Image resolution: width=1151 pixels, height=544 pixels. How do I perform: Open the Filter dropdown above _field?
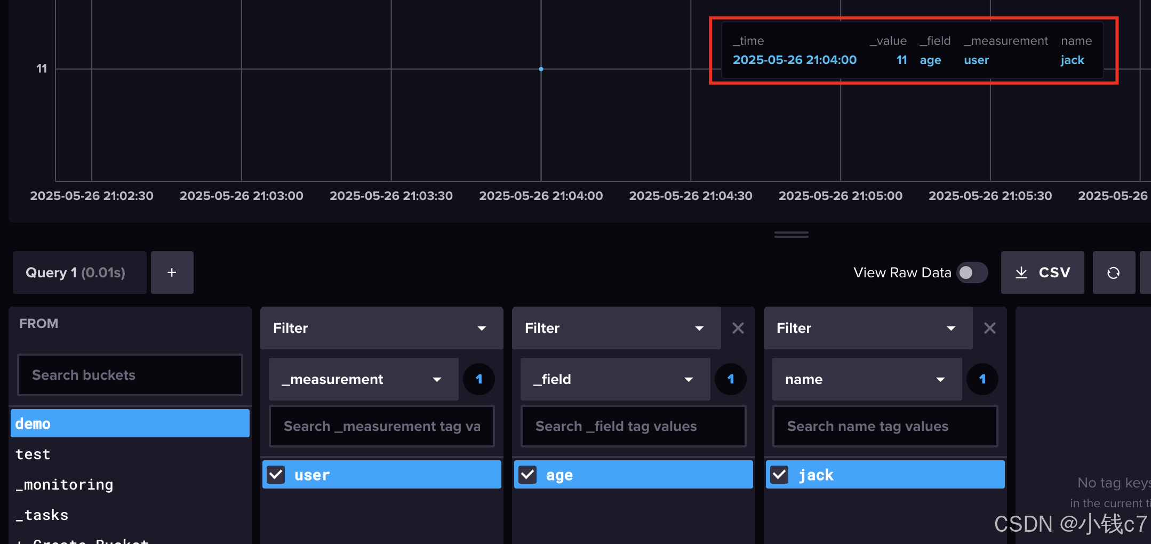[616, 328]
